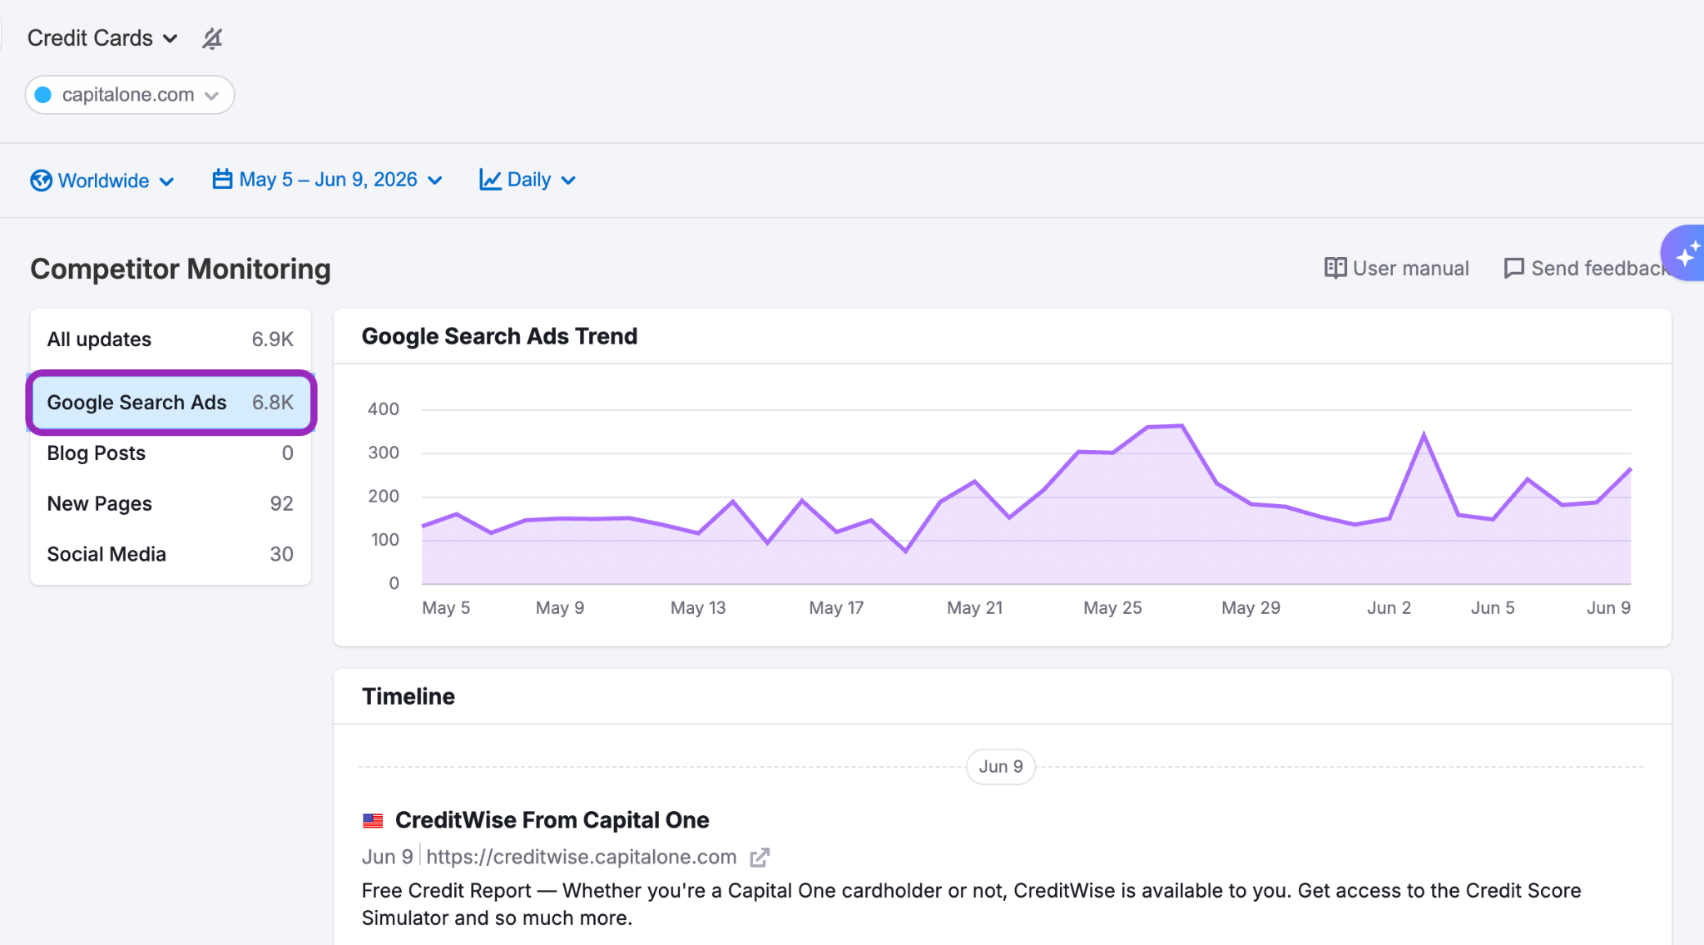Select the Google Search Ads tab
The height and width of the screenshot is (945, 1704).
pos(171,403)
